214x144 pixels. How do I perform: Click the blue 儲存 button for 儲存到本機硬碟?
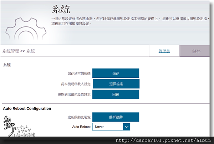click(116, 73)
